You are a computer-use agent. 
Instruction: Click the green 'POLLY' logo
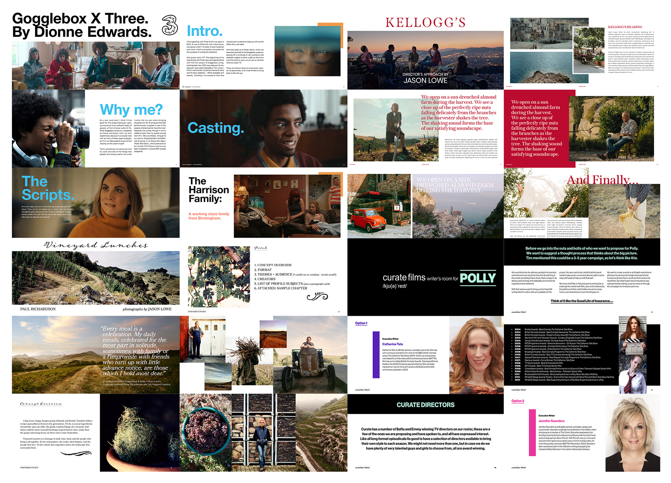478,278
